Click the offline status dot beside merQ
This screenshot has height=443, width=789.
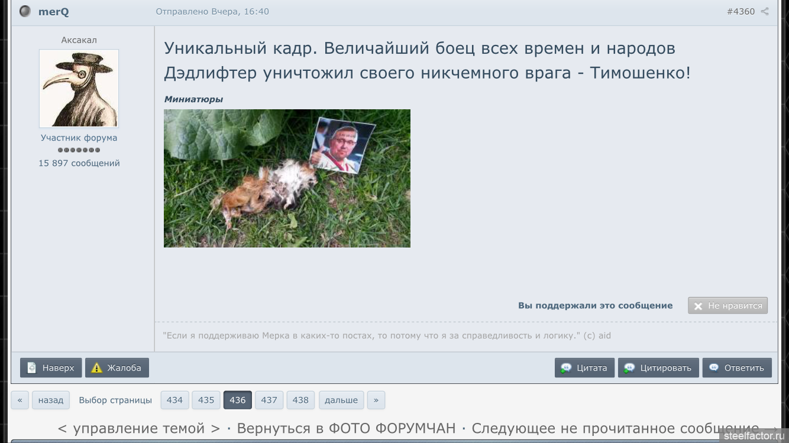coord(25,11)
